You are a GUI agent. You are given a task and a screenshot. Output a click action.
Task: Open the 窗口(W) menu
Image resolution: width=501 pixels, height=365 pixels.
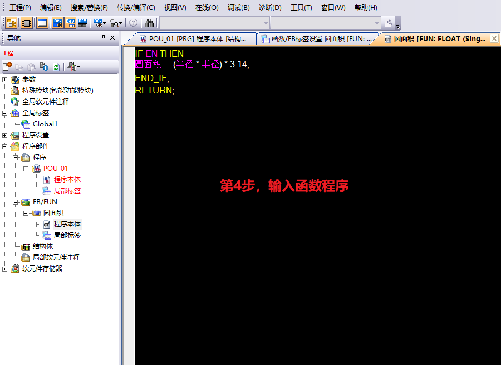[x=333, y=8]
